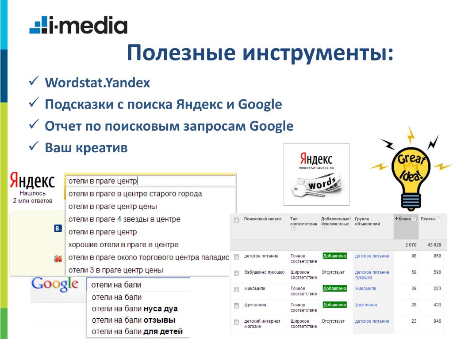Tick checkbox for бабушкино лукошко row
Screen dimensions: 453x339
[236, 273]
